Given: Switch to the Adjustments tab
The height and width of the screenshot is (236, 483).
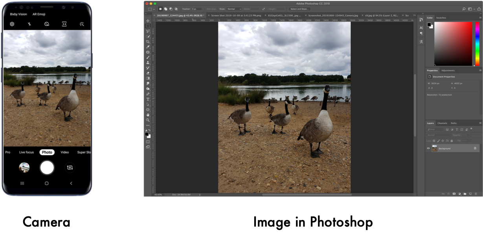Looking at the screenshot, I should (448, 71).
